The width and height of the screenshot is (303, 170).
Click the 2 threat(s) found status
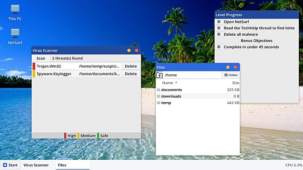67,58
